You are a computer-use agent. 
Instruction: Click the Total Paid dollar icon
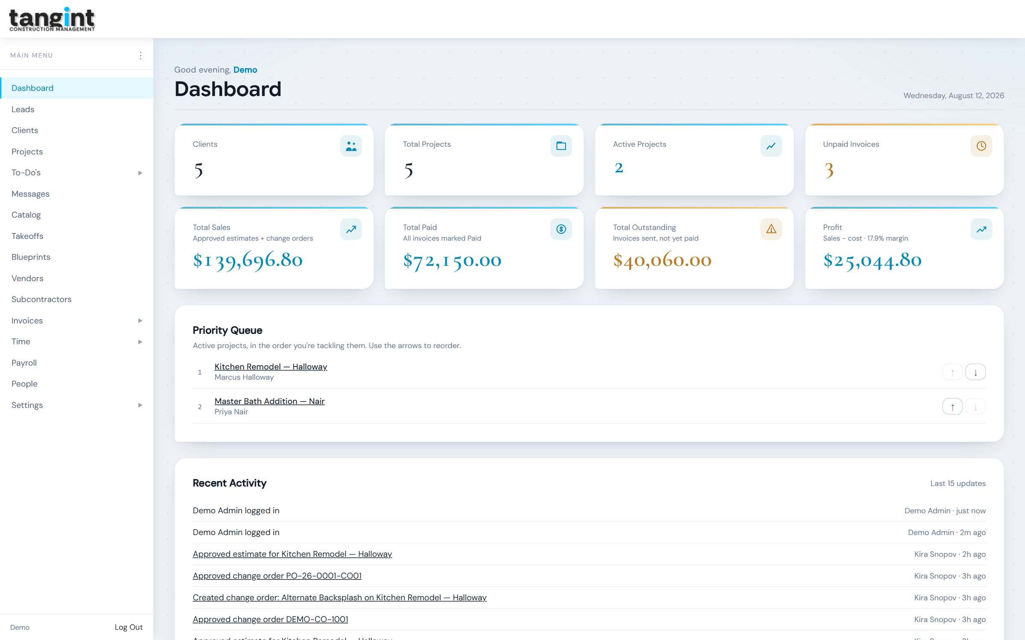[x=561, y=229]
